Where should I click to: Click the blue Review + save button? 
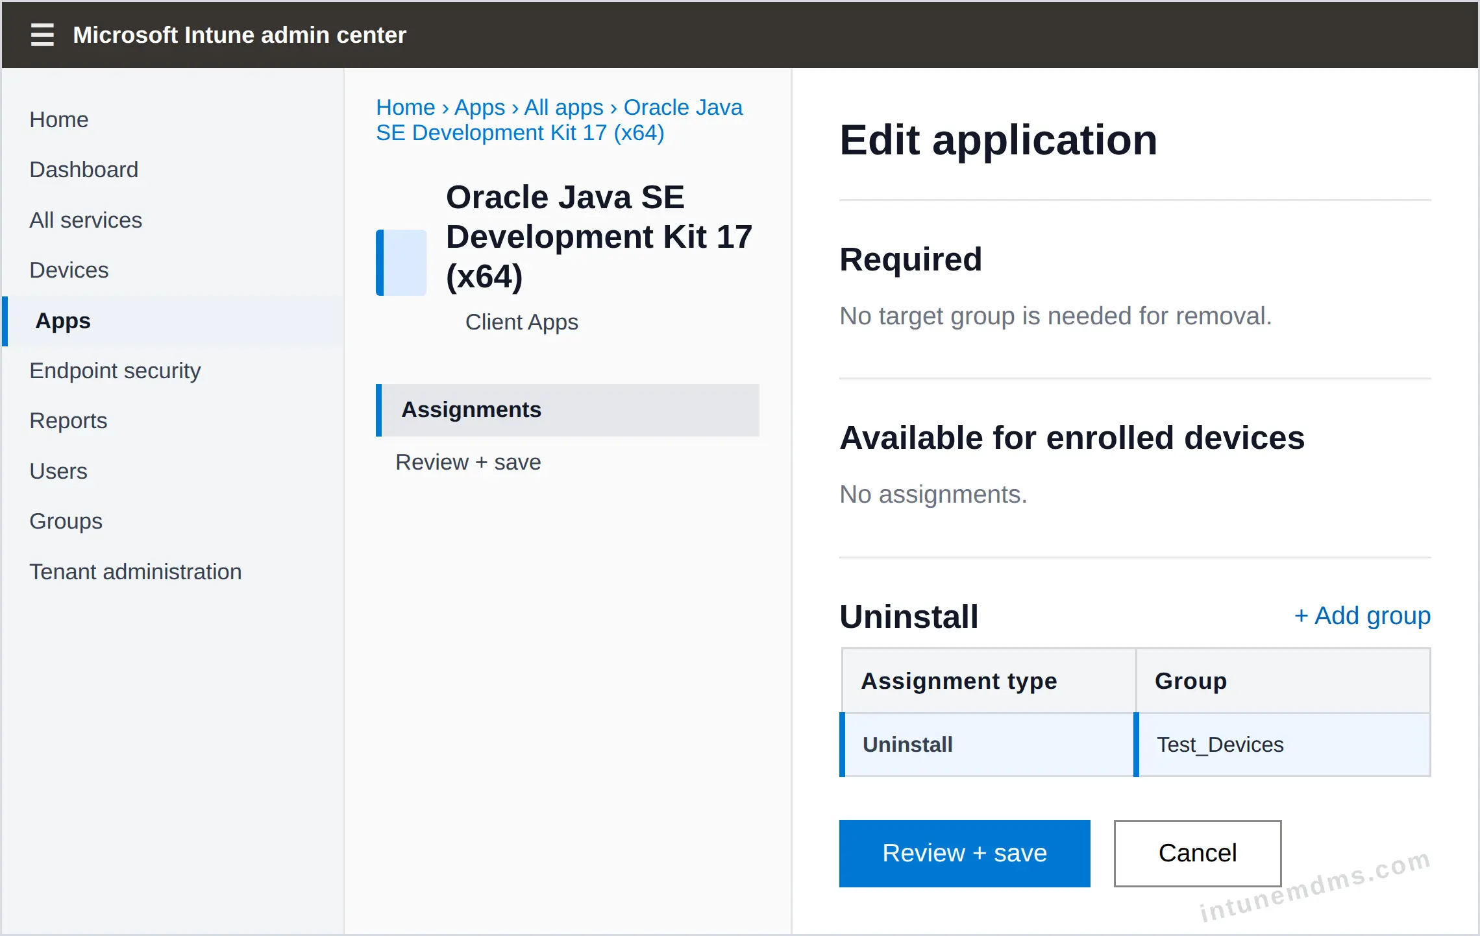(x=965, y=853)
